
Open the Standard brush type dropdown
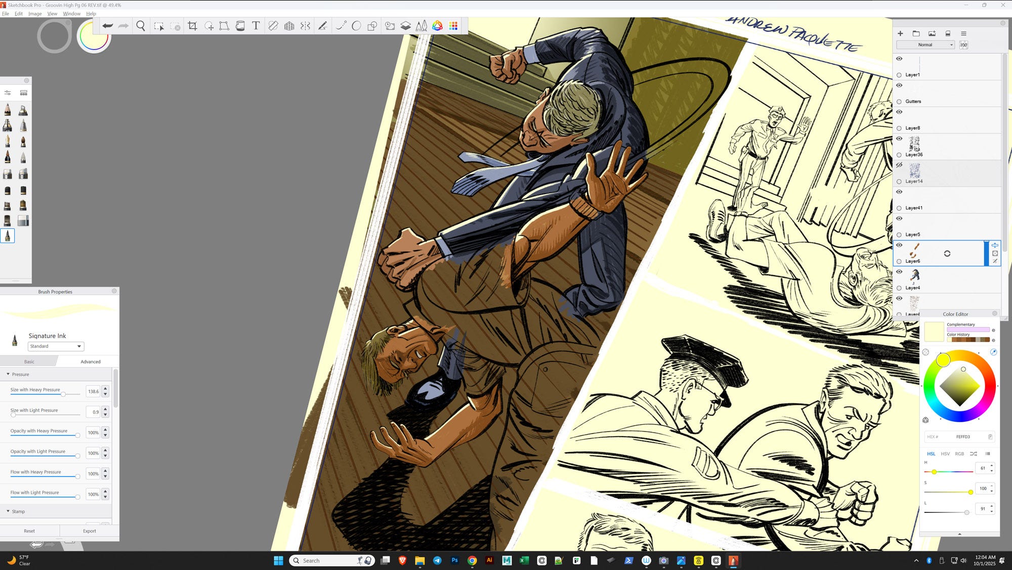[56, 347]
